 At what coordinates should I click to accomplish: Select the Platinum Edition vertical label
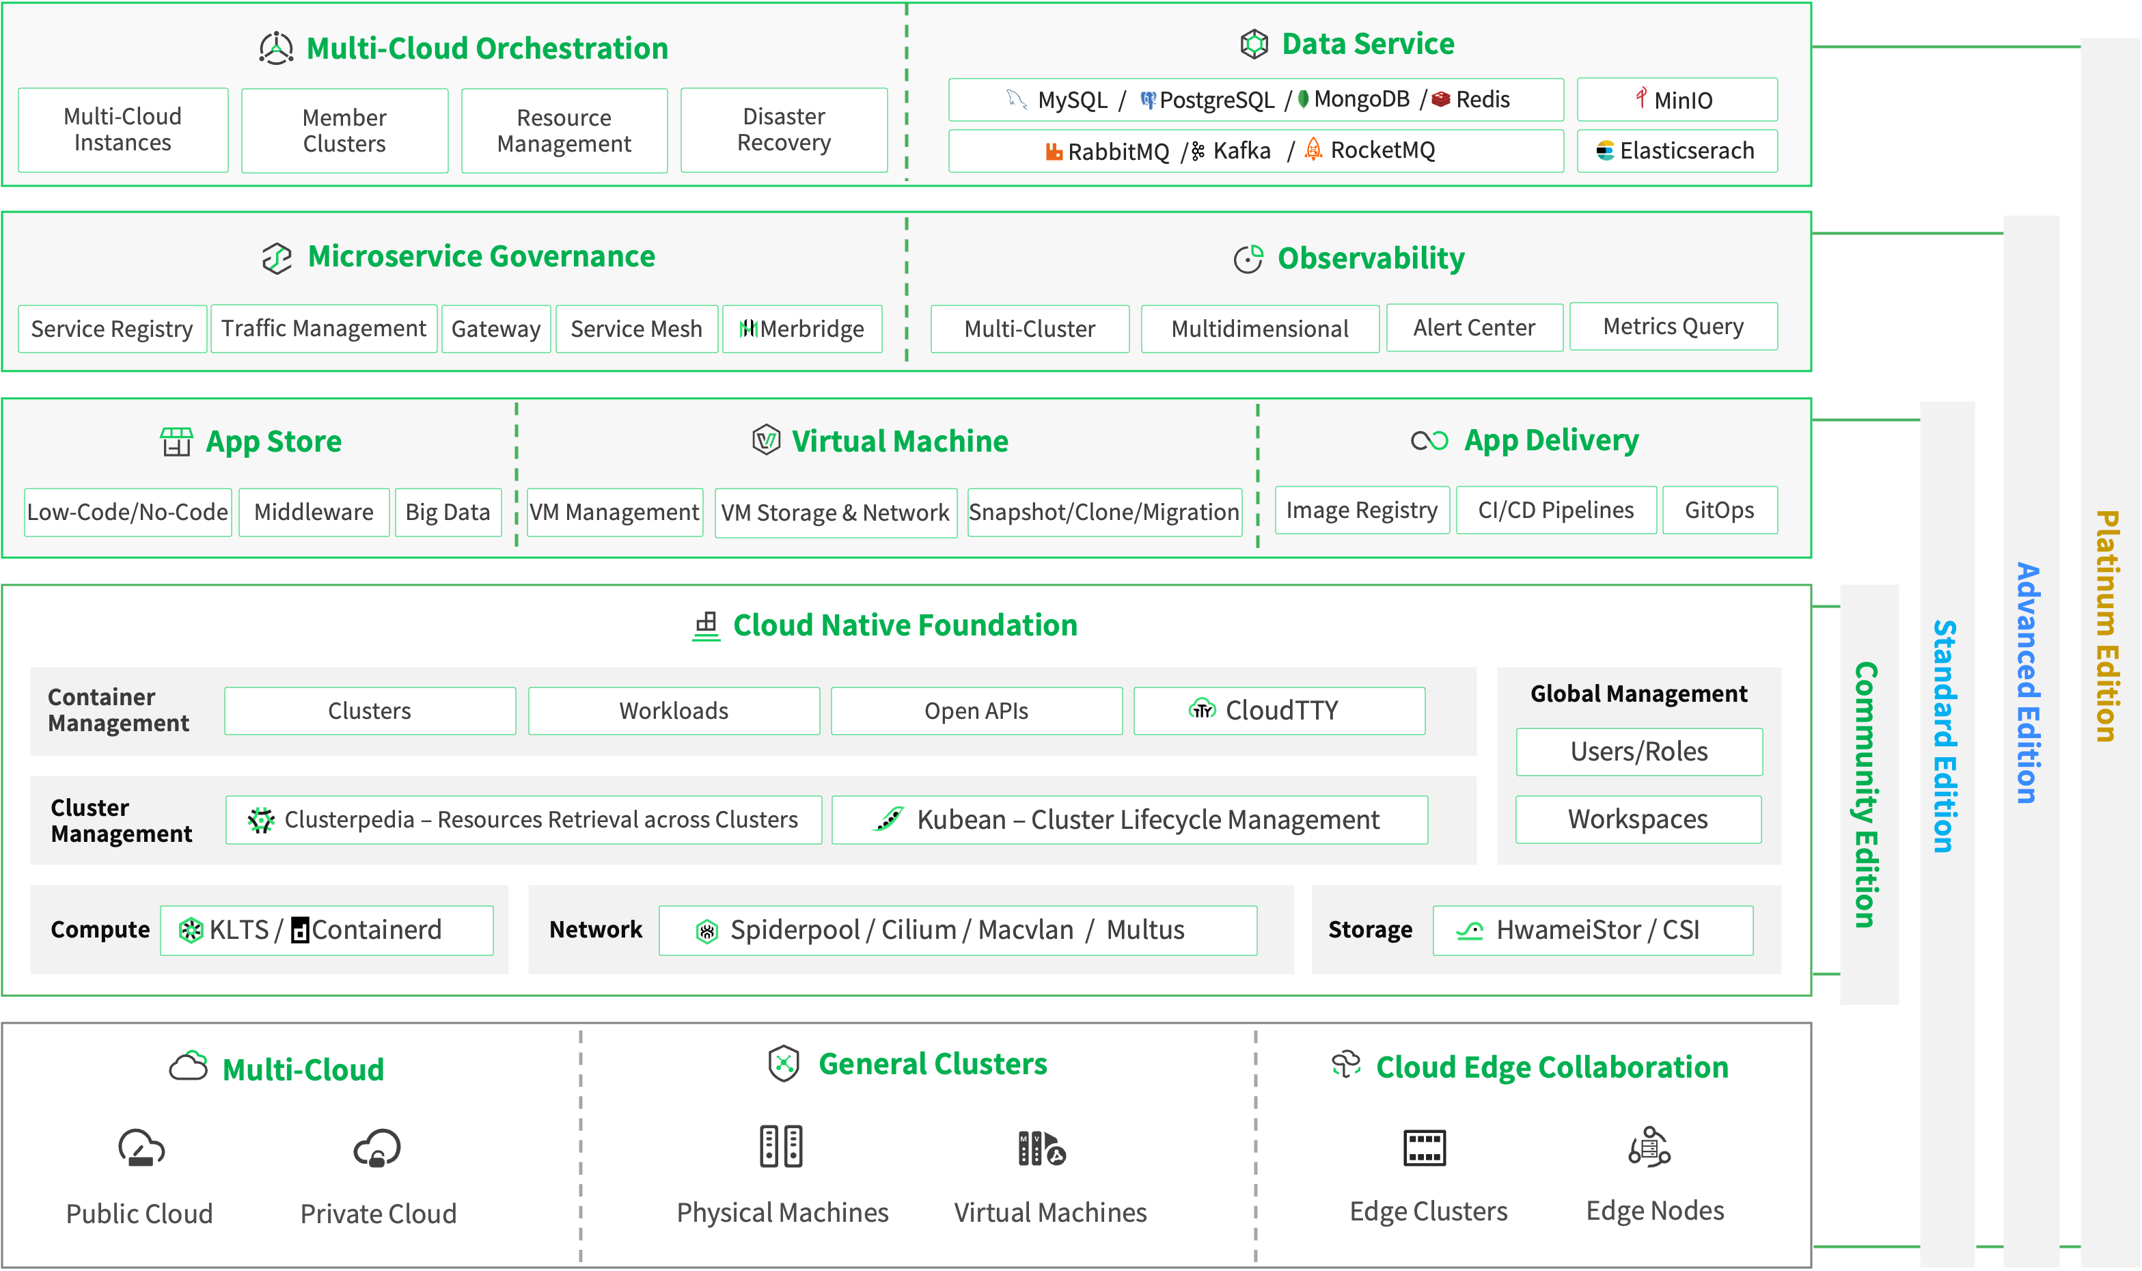pos(2108,625)
